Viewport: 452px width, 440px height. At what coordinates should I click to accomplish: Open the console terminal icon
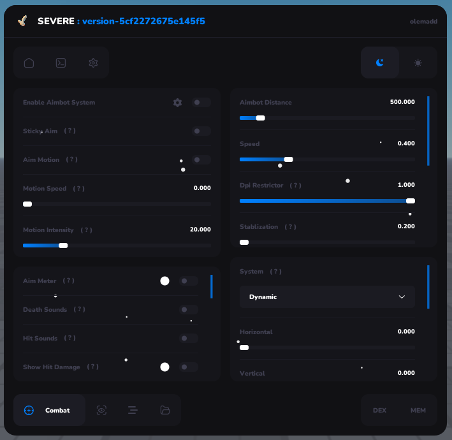tap(61, 63)
